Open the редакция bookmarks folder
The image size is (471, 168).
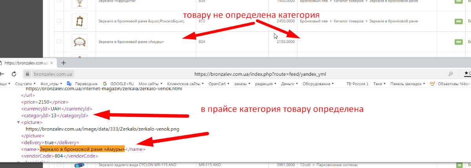click(267, 84)
